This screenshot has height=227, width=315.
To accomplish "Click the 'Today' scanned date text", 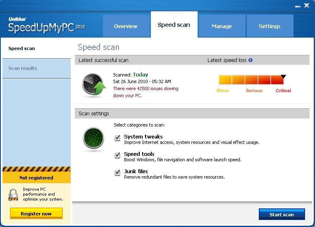I will 141,75.
